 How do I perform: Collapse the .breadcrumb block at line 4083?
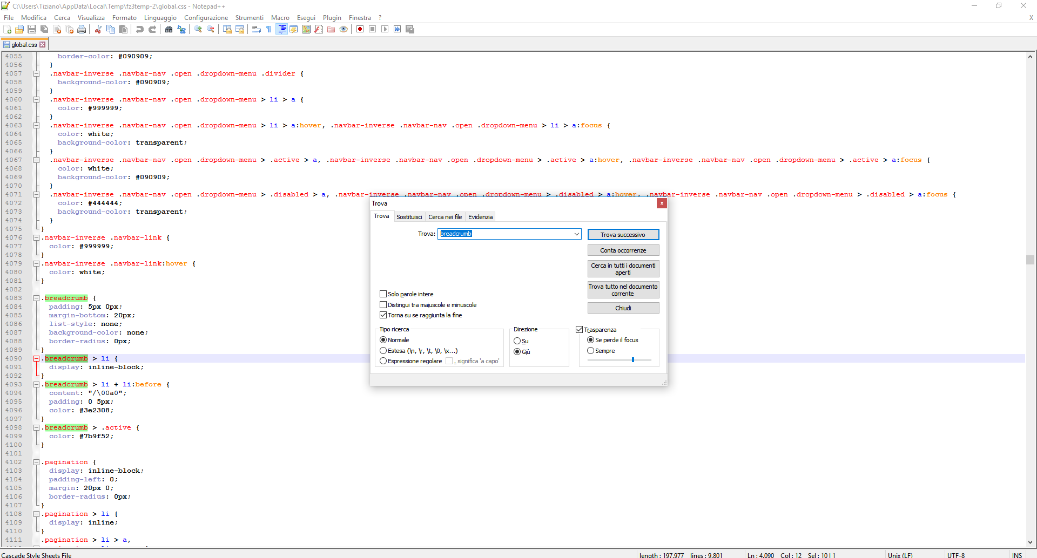coord(36,298)
